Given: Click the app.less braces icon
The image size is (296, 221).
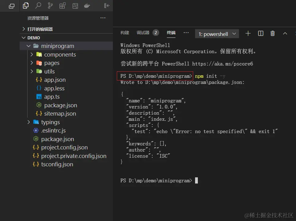Looking at the screenshot, I should pos(39,88).
